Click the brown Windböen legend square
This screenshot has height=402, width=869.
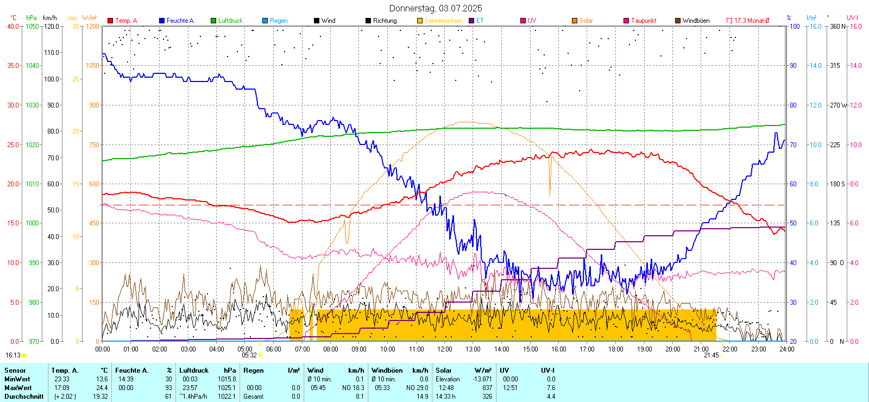678,21
